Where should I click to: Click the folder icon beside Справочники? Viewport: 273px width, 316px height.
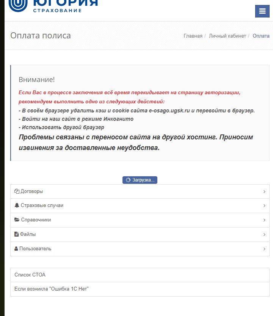click(x=17, y=220)
